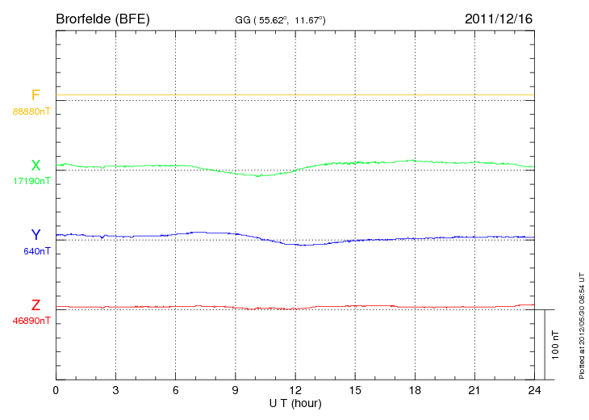Click the 640nT baseline value

[x=37, y=251]
